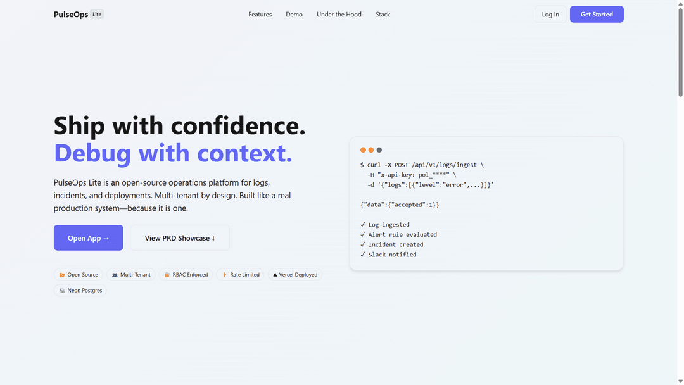Click the "Ship with confidence." headline
684x385 pixels.
[180, 125]
